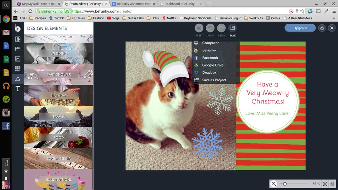
Task: Open the Travel category
Action: 59,116
